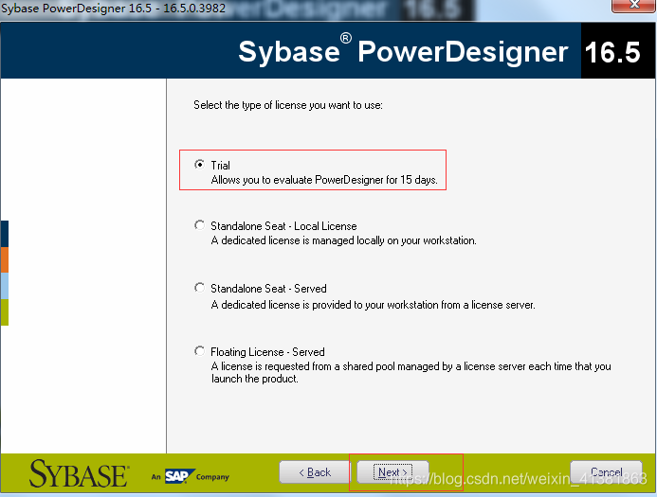This screenshot has width=657, height=497.
Task: Click 'Select the type of license you want to use:' heading
Action: pyautogui.click(x=288, y=105)
